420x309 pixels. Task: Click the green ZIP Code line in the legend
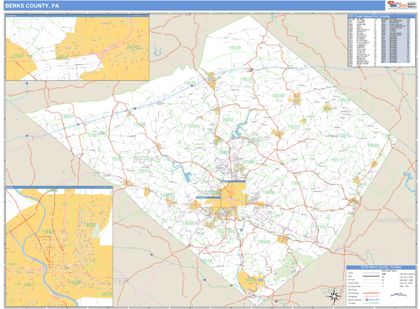(371, 280)
